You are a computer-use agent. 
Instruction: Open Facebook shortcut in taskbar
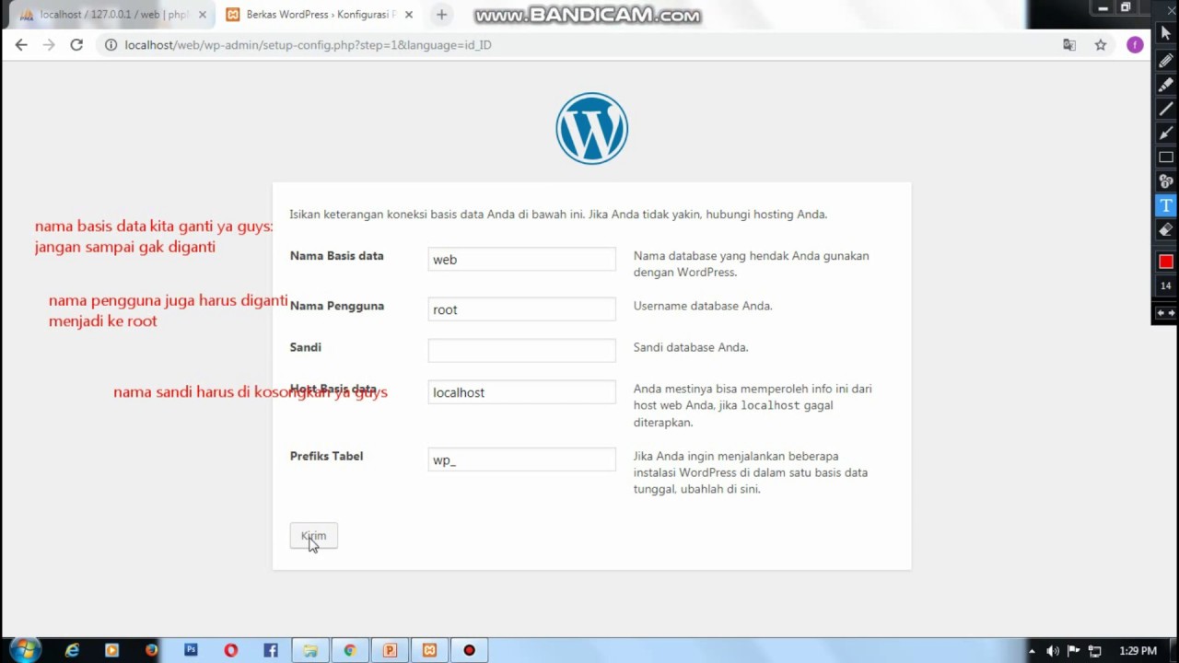click(270, 650)
